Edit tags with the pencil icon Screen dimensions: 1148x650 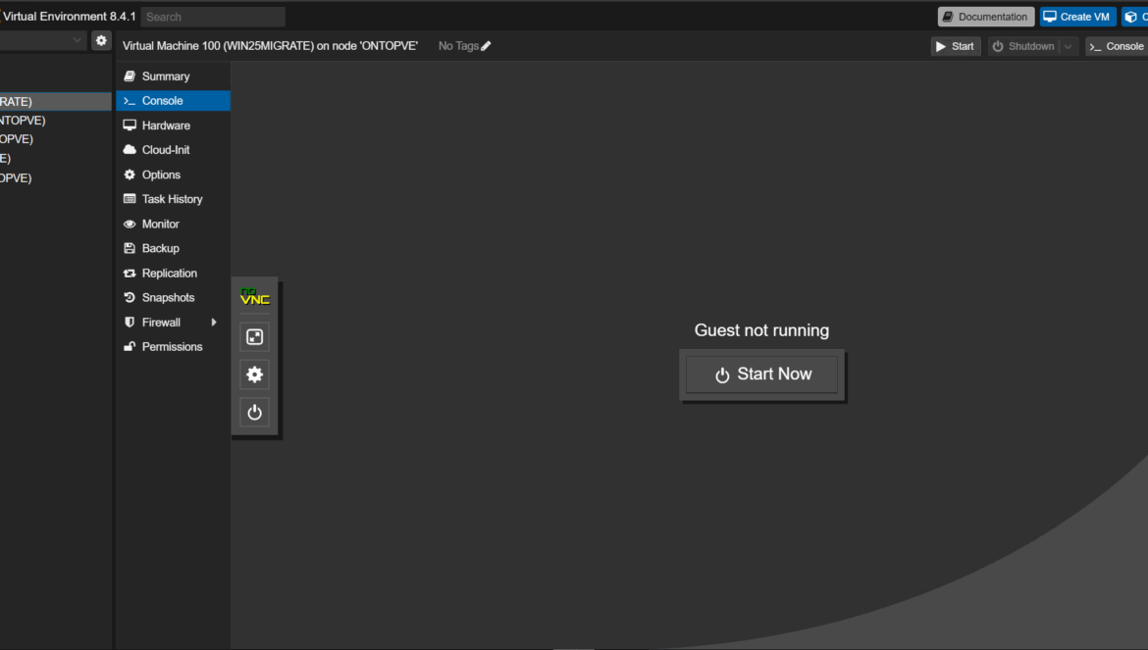[486, 46]
